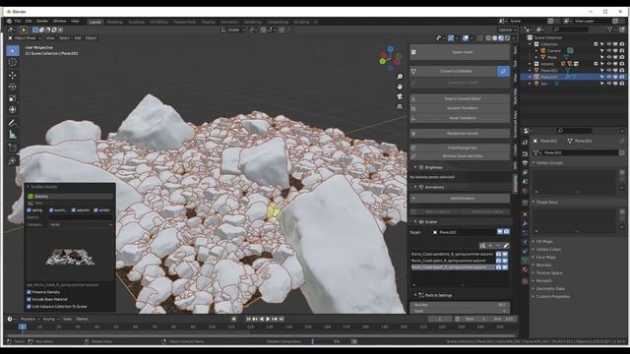630x354 pixels.
Task: Open the Category dropdown in Scatter Assets
Action: [x=81, y=225]
